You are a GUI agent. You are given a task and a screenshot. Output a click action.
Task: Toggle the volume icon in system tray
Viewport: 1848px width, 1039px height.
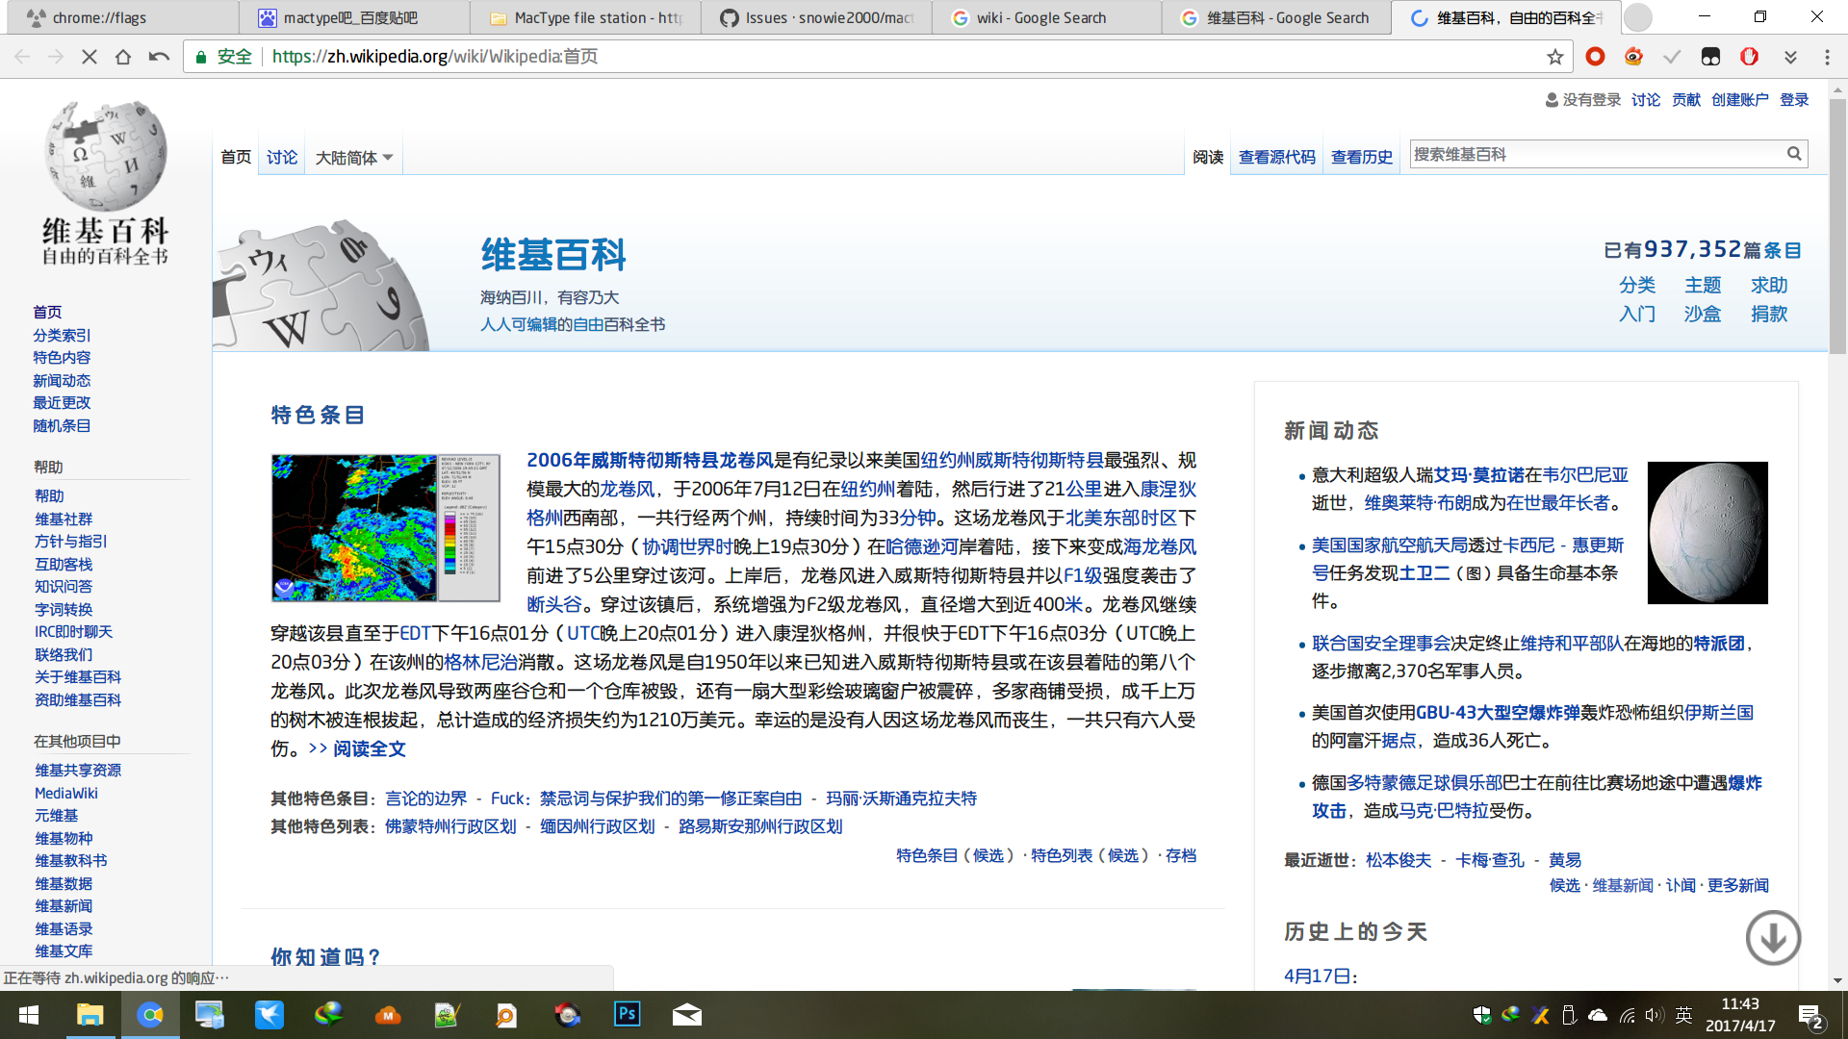click(x=1654, y=1014)
